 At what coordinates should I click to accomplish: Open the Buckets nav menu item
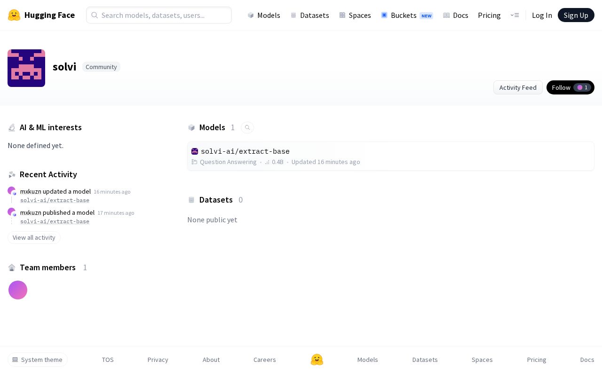pos(407,15)
